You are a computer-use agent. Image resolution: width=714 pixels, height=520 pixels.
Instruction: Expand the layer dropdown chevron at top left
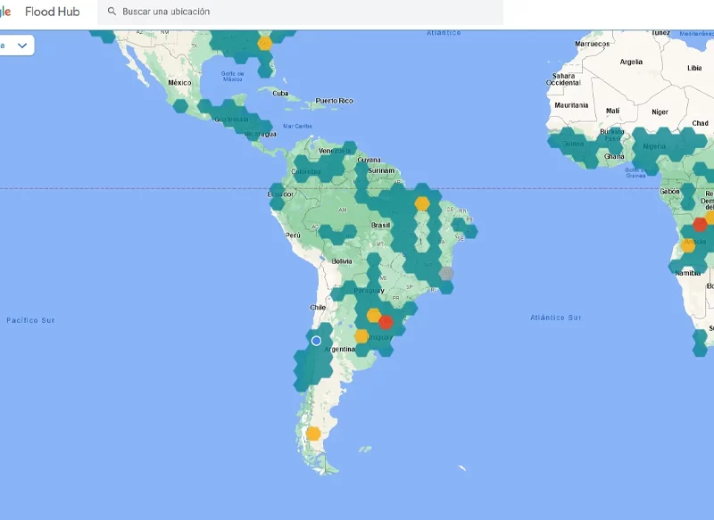[x=22, y=45]
